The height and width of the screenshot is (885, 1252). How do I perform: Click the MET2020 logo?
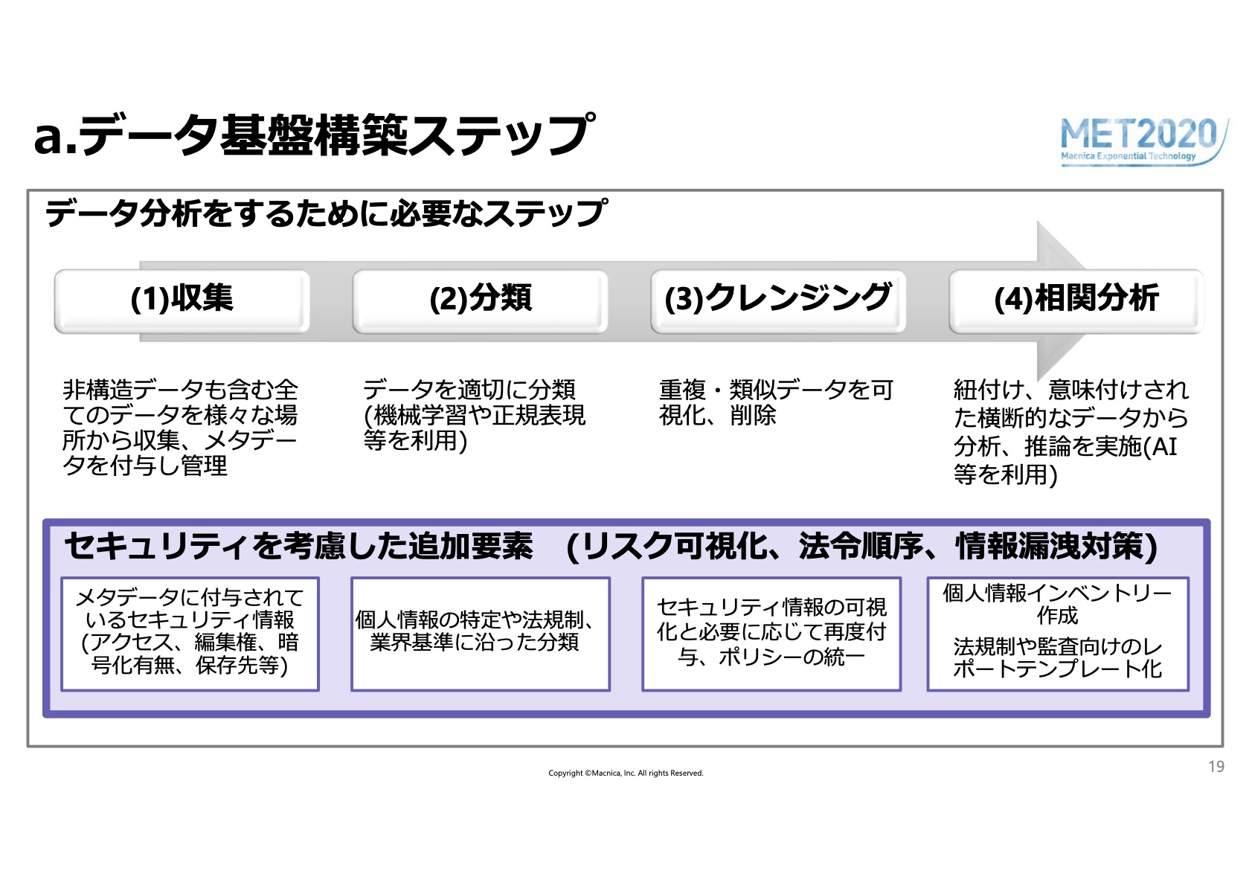pyautogui.click(x=1143, y=141)
